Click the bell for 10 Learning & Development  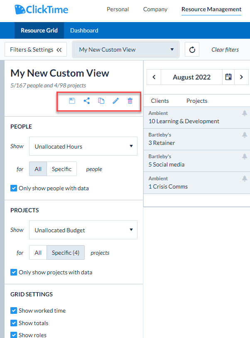(245, 113)
